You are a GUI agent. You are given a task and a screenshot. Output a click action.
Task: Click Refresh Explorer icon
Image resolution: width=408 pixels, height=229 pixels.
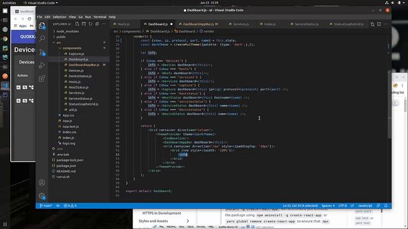point(91,24)
